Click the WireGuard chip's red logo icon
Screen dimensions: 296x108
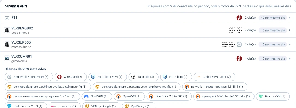[59, 77]
